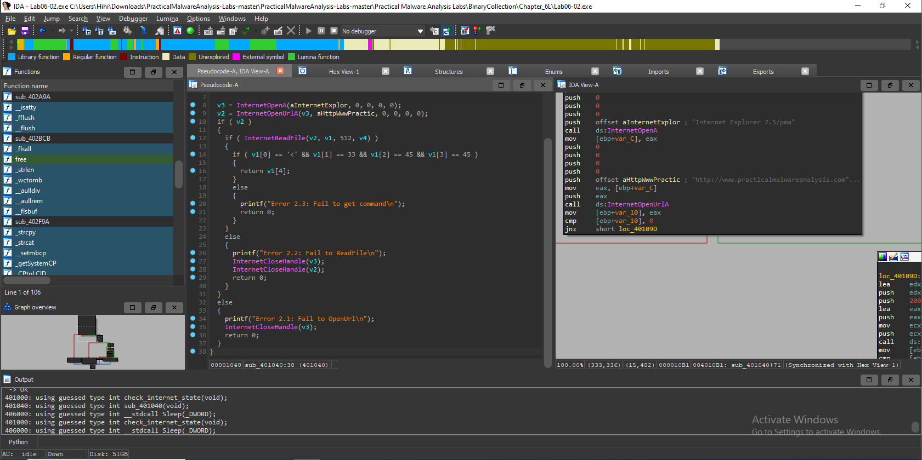Toggle breakpoint dot at pseudocode line 34

[193, 319]
